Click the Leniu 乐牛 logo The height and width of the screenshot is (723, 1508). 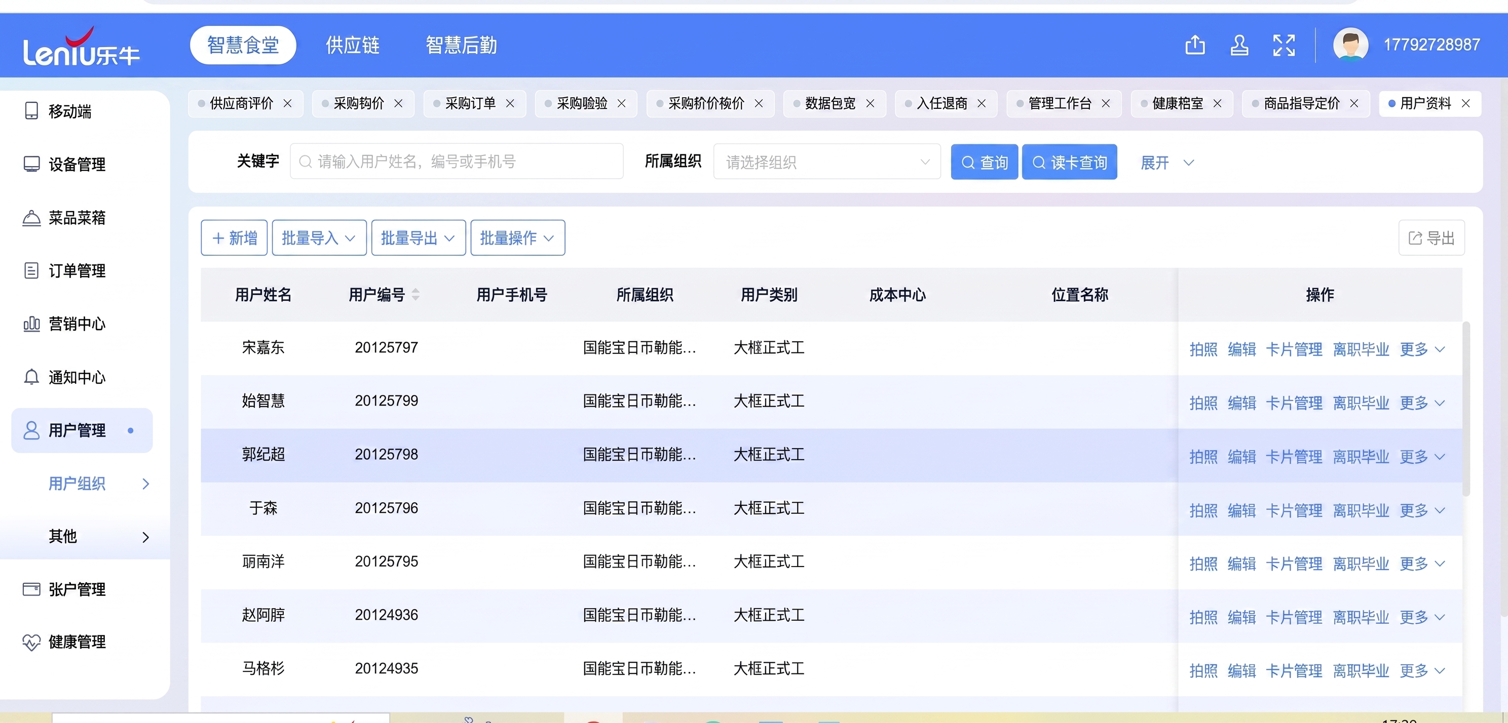(x=81, y=47)
